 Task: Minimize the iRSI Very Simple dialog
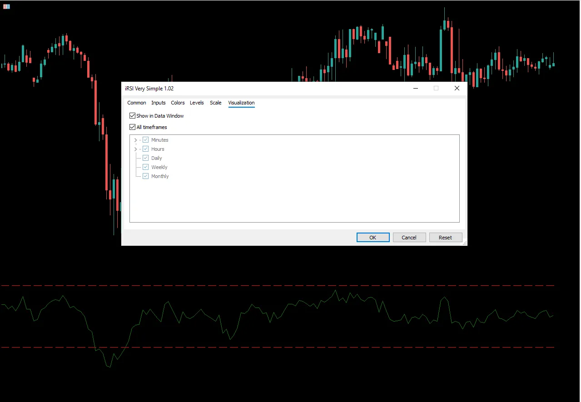pyautogui.click(x=416, y=89)
